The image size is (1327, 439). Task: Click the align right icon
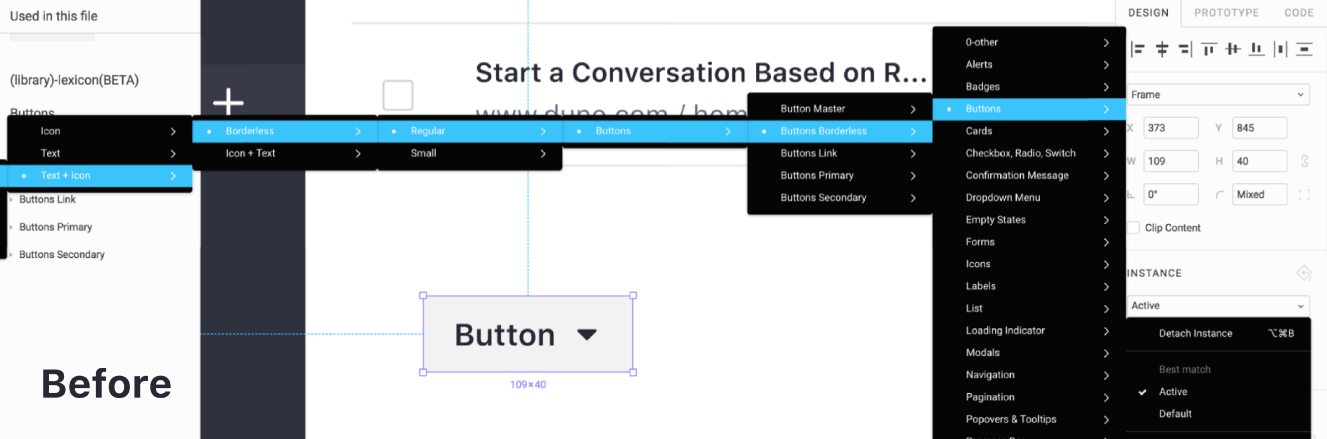point(1185,50)
